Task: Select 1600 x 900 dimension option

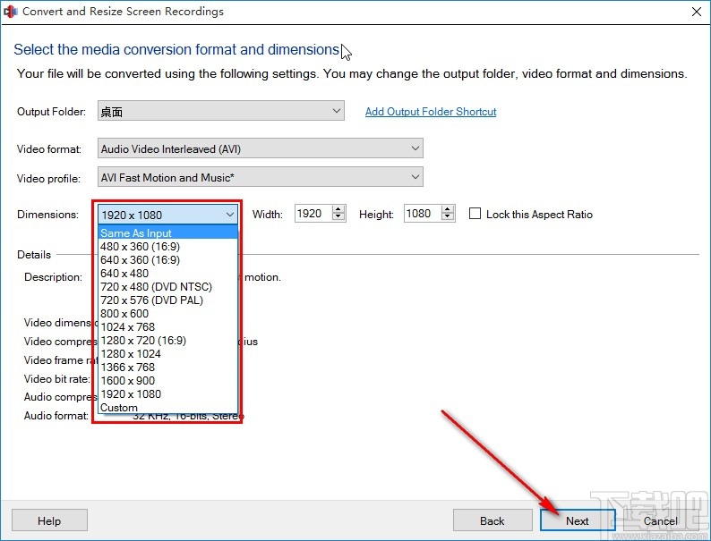Action: (167, 381)
